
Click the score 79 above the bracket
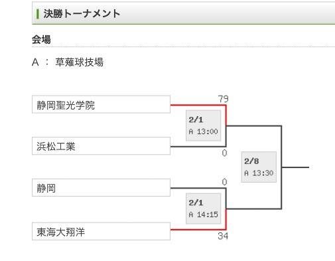click(223, 99)
